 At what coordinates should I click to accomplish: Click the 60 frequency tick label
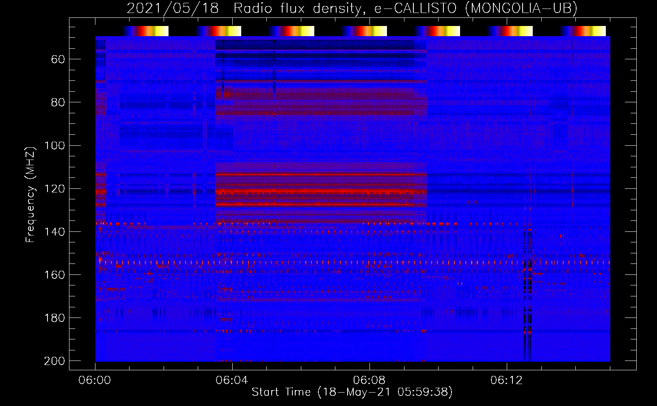(58, 60)
